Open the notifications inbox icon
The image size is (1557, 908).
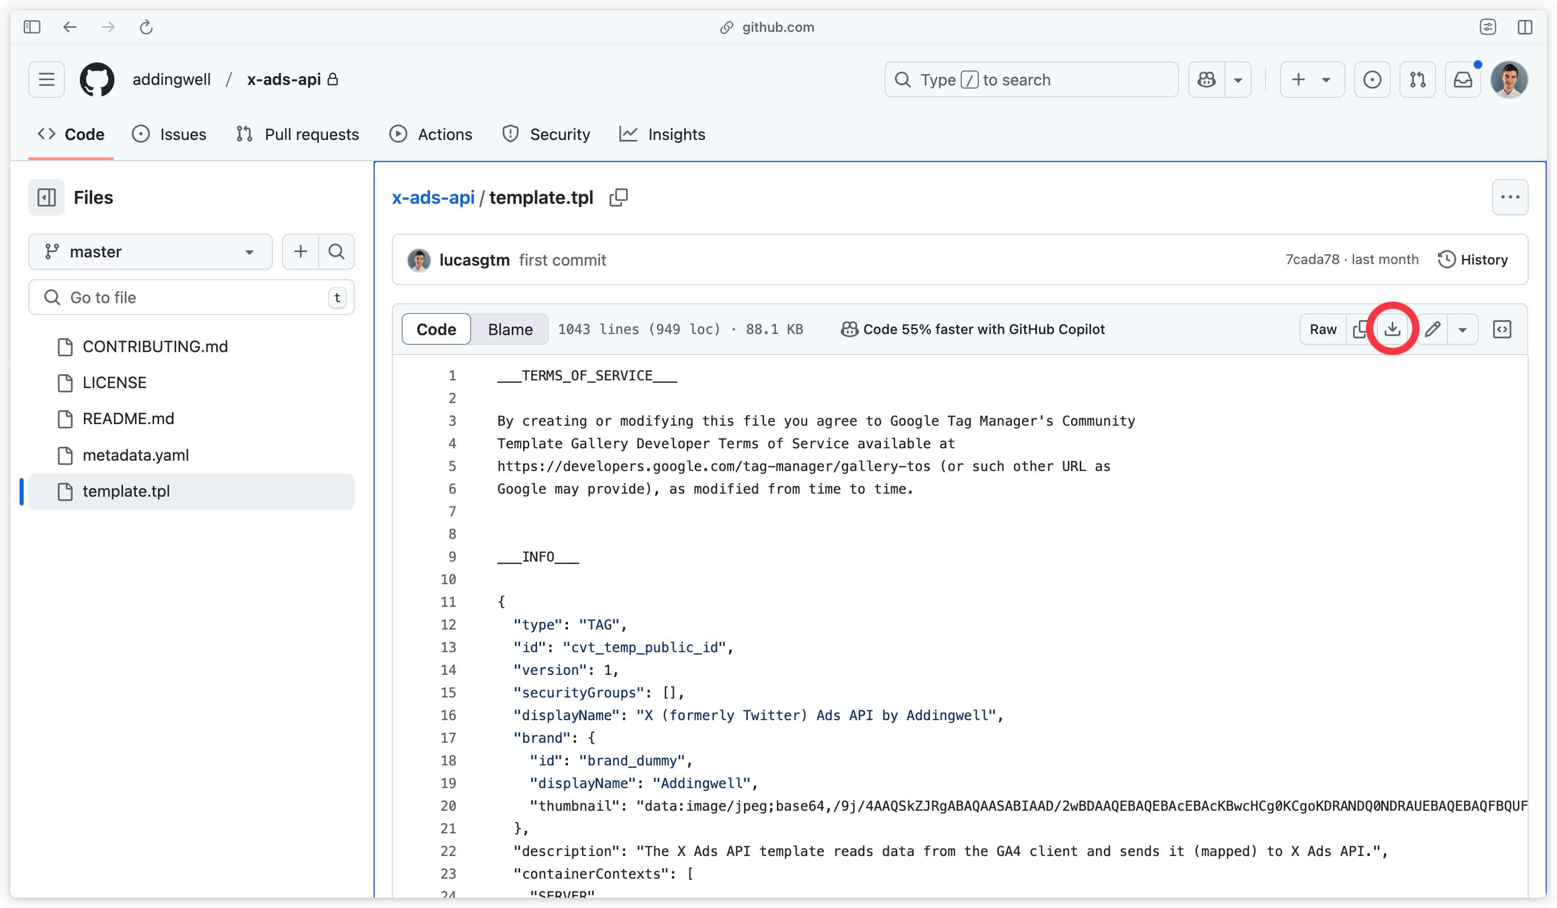coord(1462,80)
